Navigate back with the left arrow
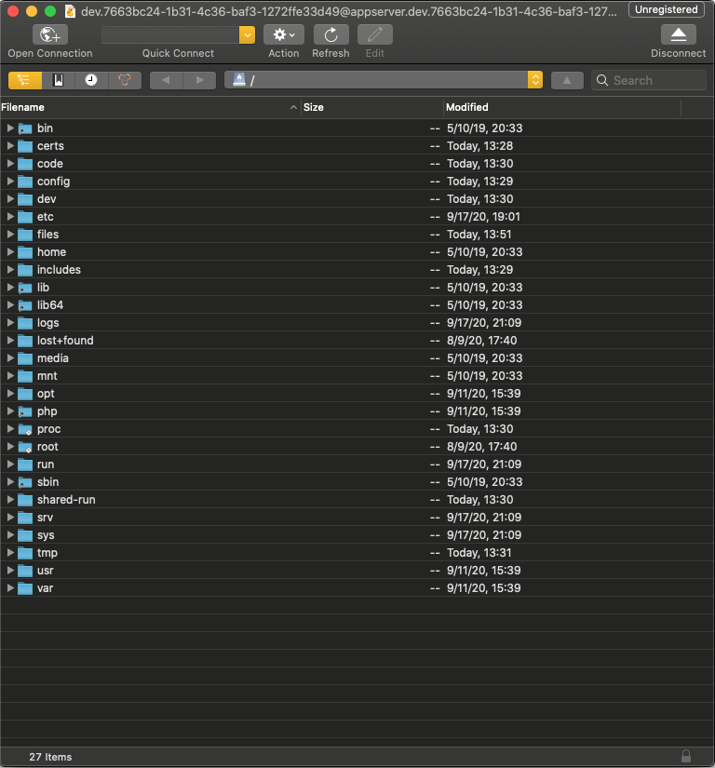Viewport: 715px width, 768px height. tap(167, 80)
